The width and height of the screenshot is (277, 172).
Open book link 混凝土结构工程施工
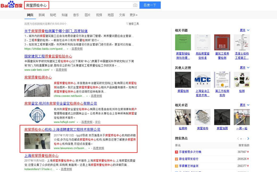242,56
